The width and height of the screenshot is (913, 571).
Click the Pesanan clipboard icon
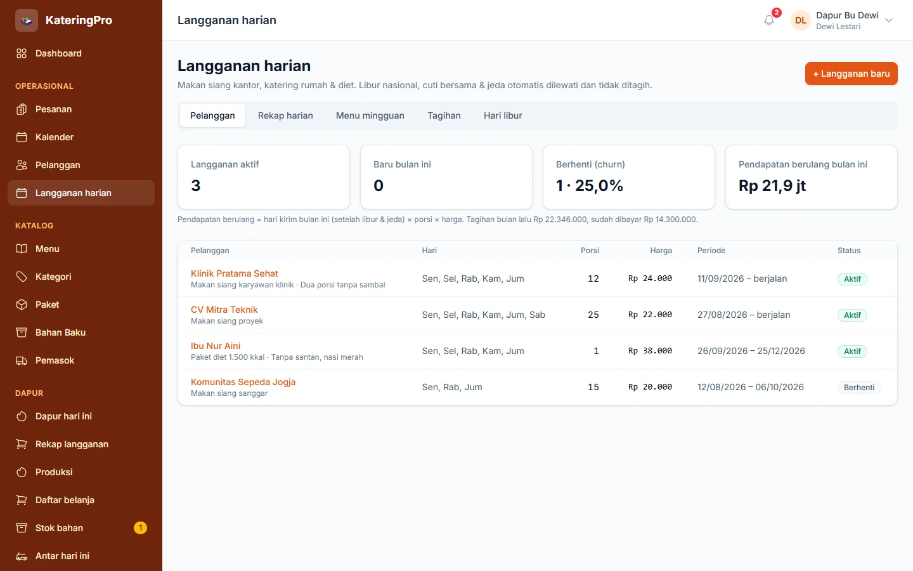point(22,109)
